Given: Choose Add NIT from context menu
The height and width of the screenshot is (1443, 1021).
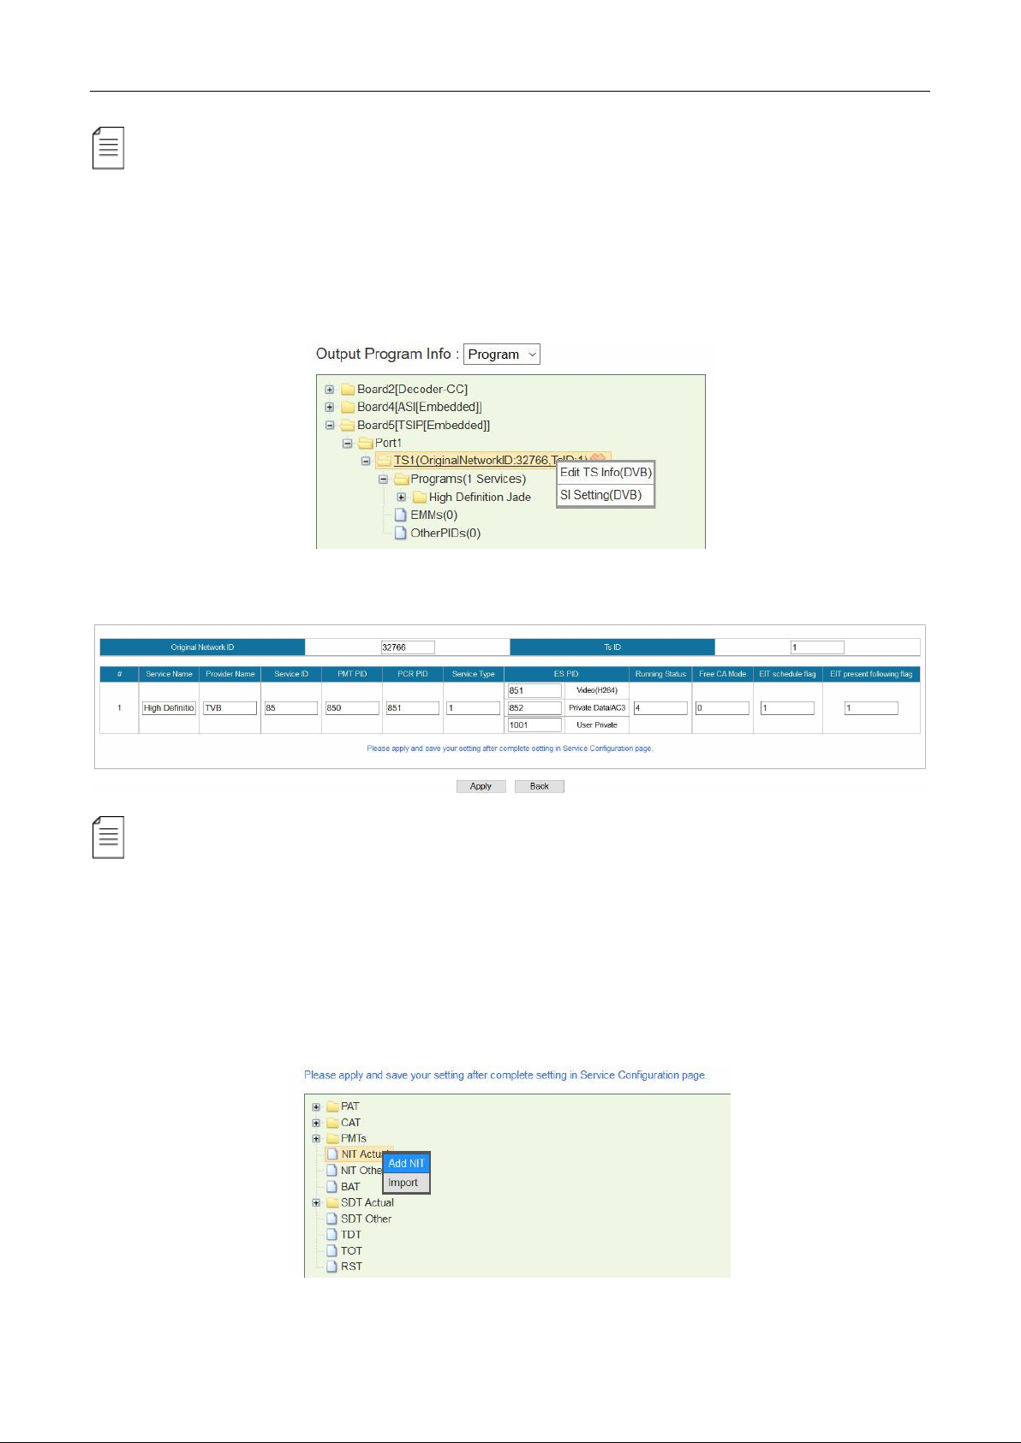Looking at the screenshot, I should coord(406,1164).
